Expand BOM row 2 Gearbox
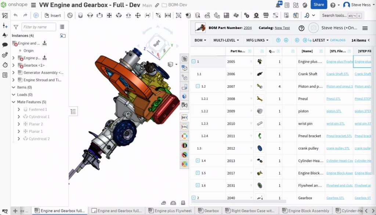 [x=194, y=198]
